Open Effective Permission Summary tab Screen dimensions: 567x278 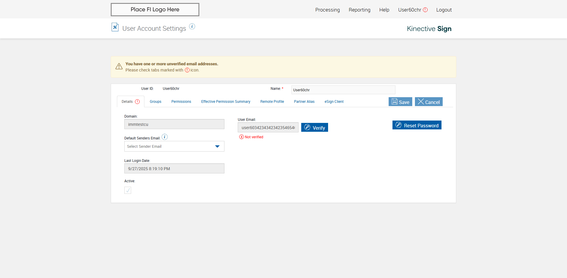(x=226, y=102)
